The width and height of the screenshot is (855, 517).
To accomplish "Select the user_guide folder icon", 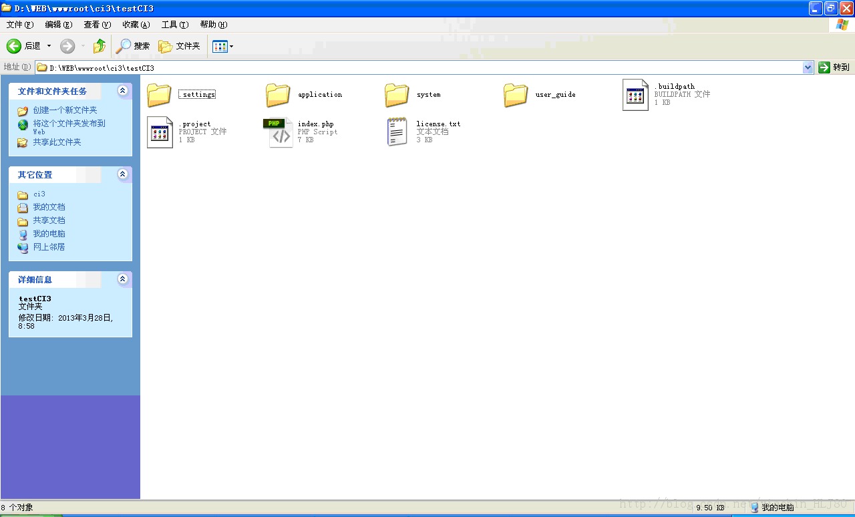I will [x=516, y=95].
